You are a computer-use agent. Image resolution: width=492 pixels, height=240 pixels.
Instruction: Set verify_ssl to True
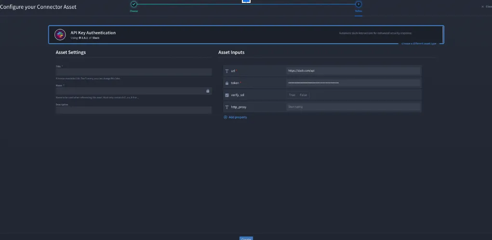point(292,95)
